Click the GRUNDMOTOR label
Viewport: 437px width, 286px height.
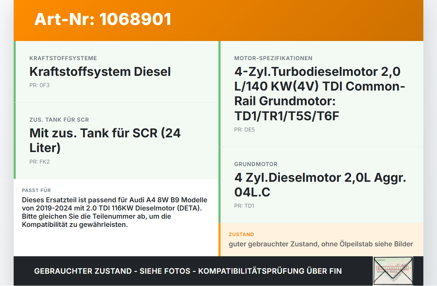(256, 164)
